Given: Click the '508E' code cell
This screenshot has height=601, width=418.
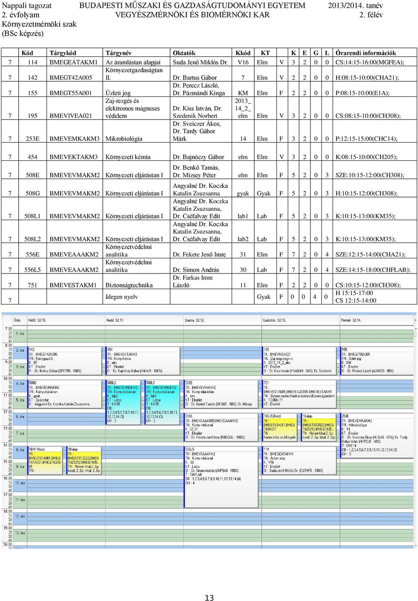Looking at the screenshot, I should [x=32, y=175].
